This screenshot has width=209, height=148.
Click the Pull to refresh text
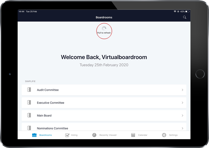click(x=104, y=33)
